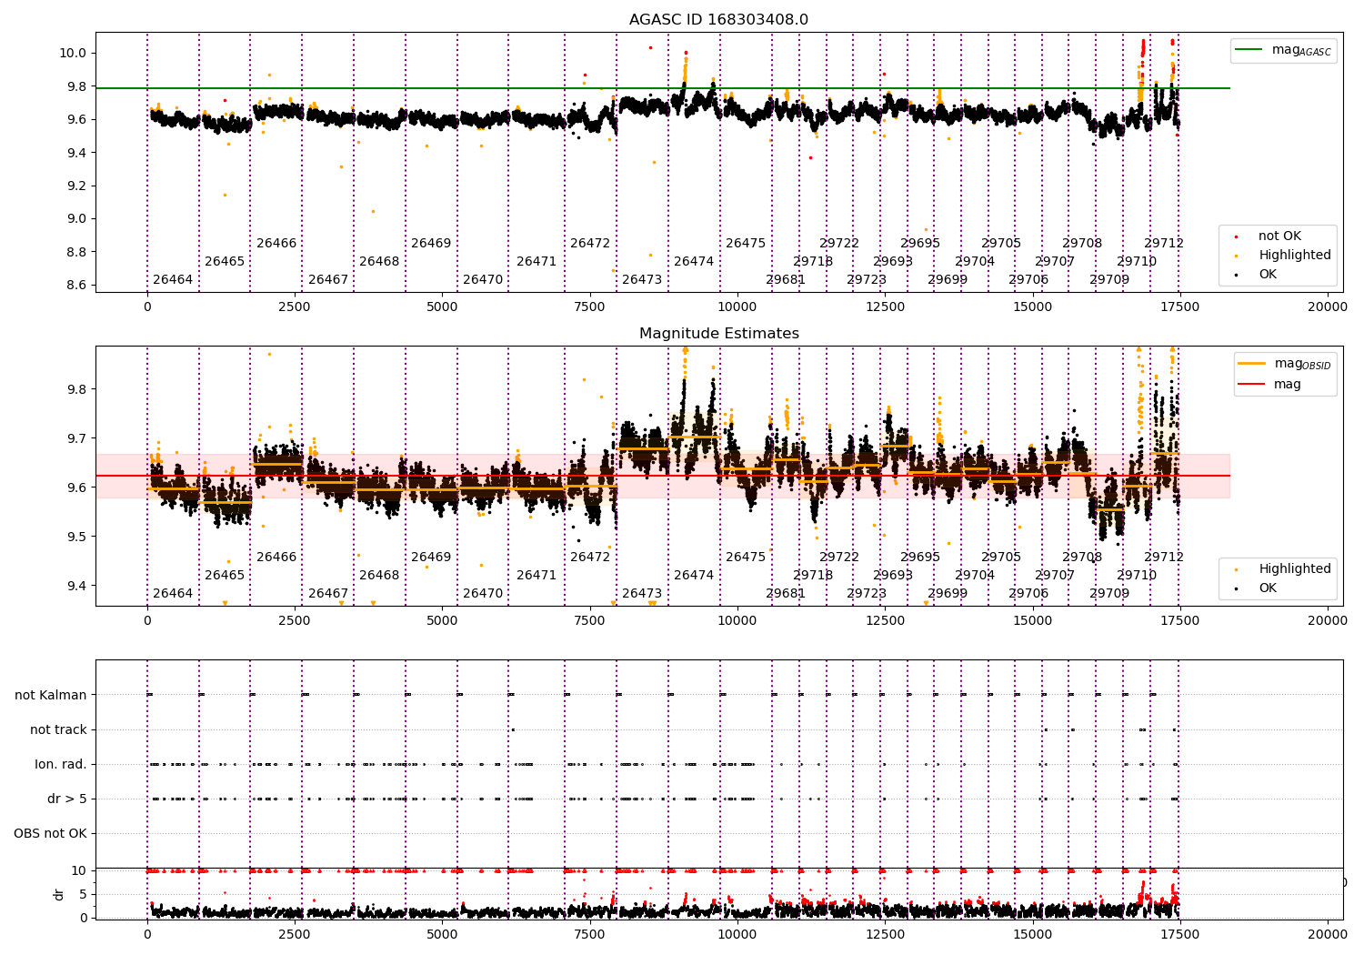Click obsid label 29723 in Magnitude Estimates plot
The height and width of the screenshot is (955, 1364).
(x=867, y=593)
